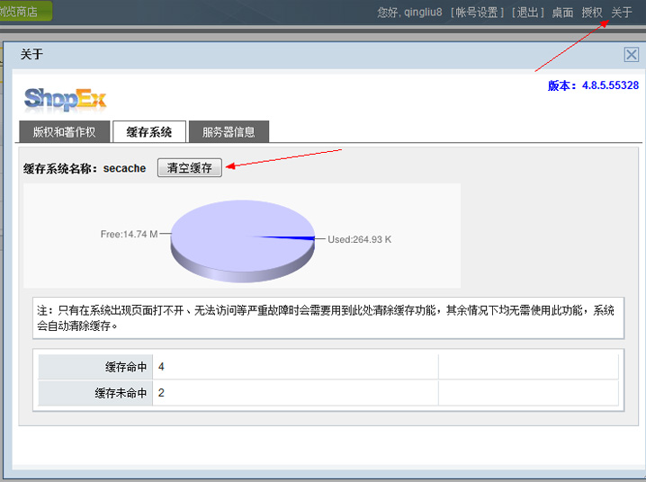Click the dark blue Used pie slice
Screen dimensions: 646x482
click(295, 237)
